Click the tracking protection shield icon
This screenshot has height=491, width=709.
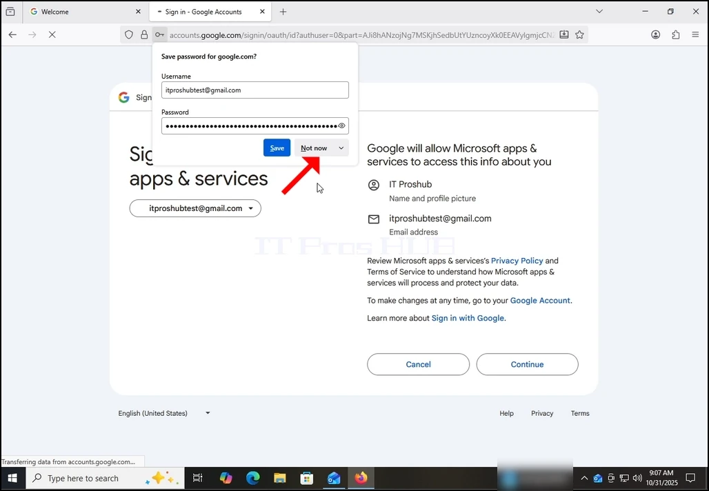(129, 34)
